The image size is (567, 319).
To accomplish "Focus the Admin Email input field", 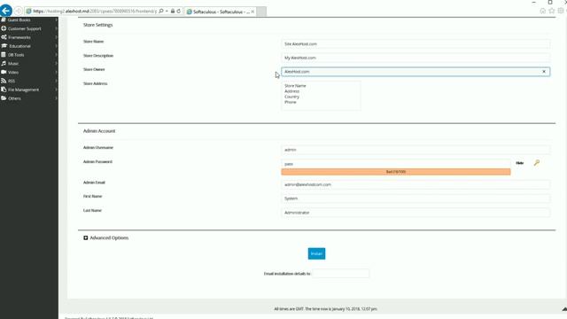I will [416, 184].
